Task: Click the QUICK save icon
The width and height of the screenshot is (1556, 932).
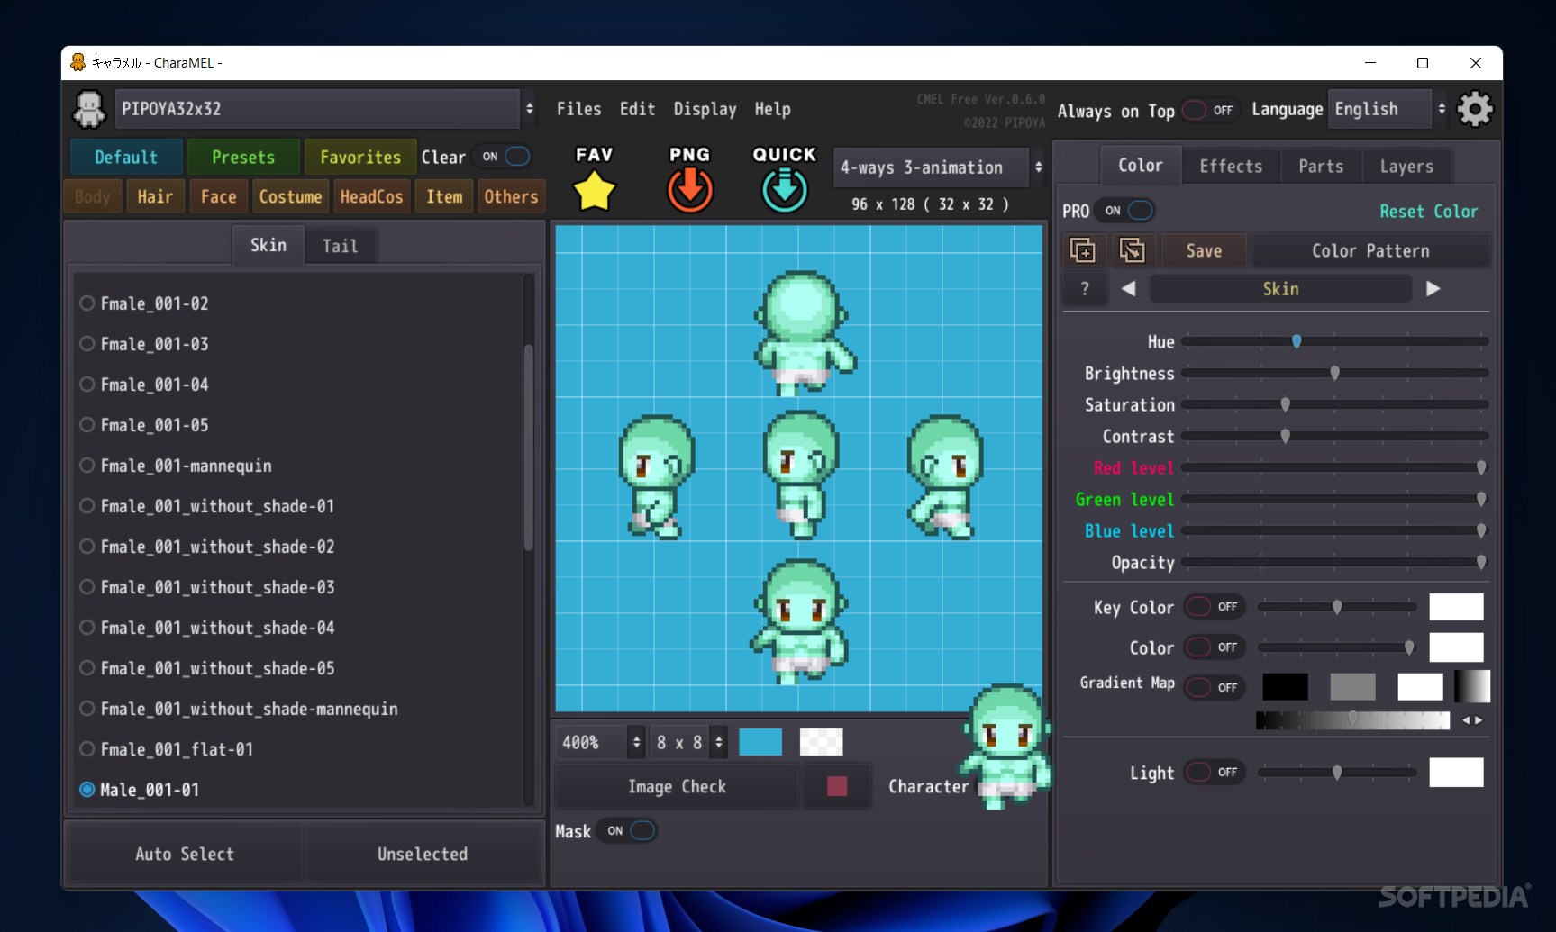Action: point(785,190)
